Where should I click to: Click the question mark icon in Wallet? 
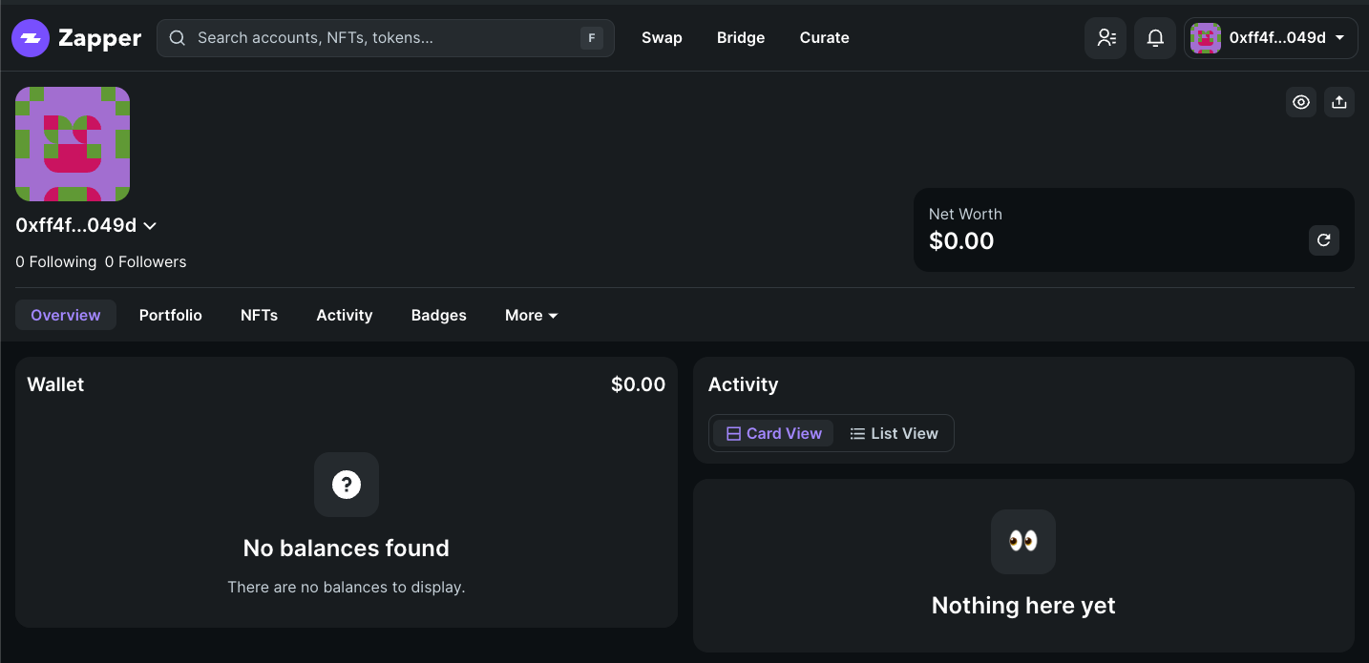[x=347, y=485]
